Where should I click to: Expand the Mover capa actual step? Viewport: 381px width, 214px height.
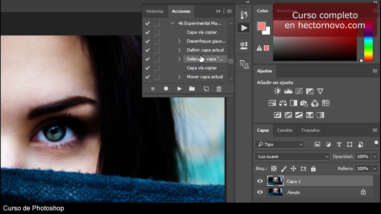[x=179, y=77]
